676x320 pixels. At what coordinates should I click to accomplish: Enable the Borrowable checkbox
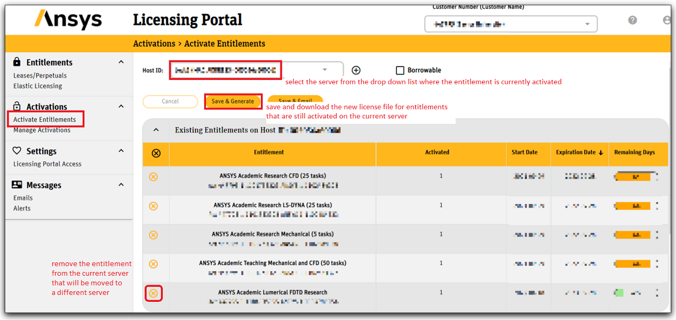tap(400, 70)
